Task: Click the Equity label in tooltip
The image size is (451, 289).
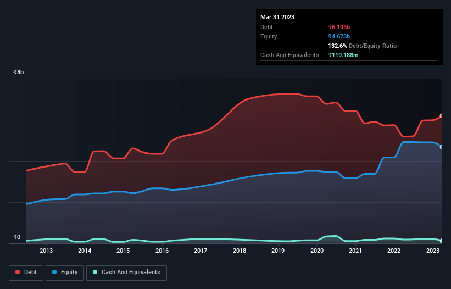Action: pyautogui.click(x=269, y=36)
